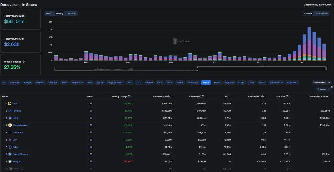
Task: Select the All chains tab
Action: click(4, 82)
